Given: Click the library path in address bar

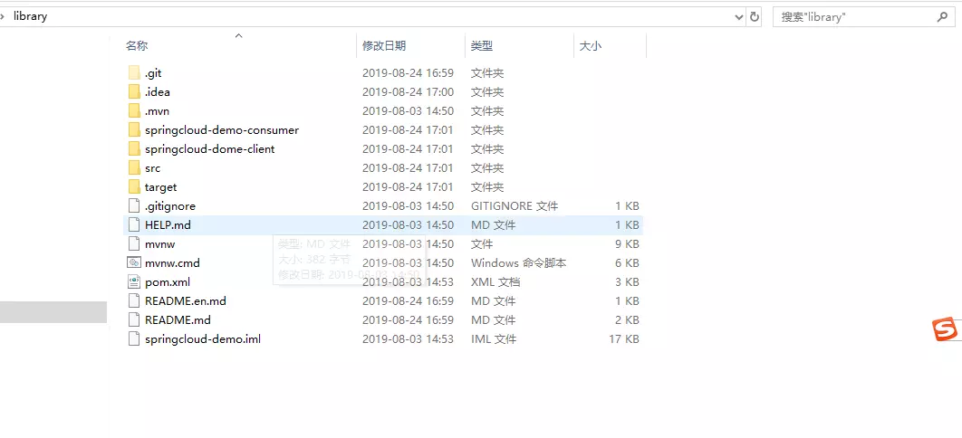Looking at the screenshot, I should tap(30, 16).
